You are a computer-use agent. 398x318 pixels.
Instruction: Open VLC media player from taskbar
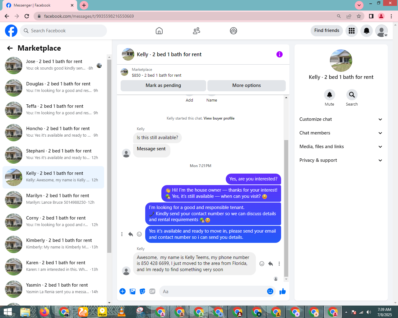tap(122, 312)
